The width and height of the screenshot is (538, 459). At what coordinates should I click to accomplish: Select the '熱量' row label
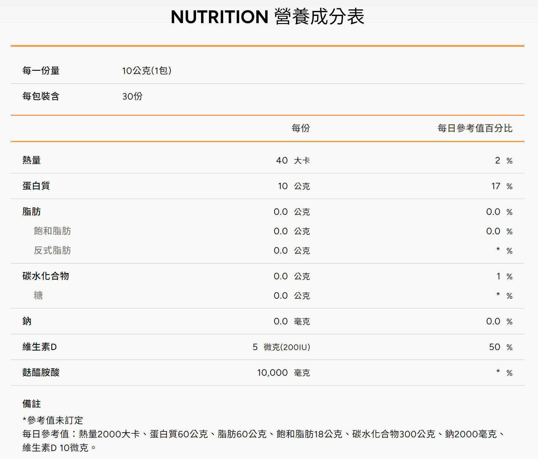point(32,160)
